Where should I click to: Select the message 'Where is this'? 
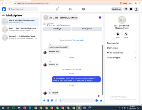[53, 65]
